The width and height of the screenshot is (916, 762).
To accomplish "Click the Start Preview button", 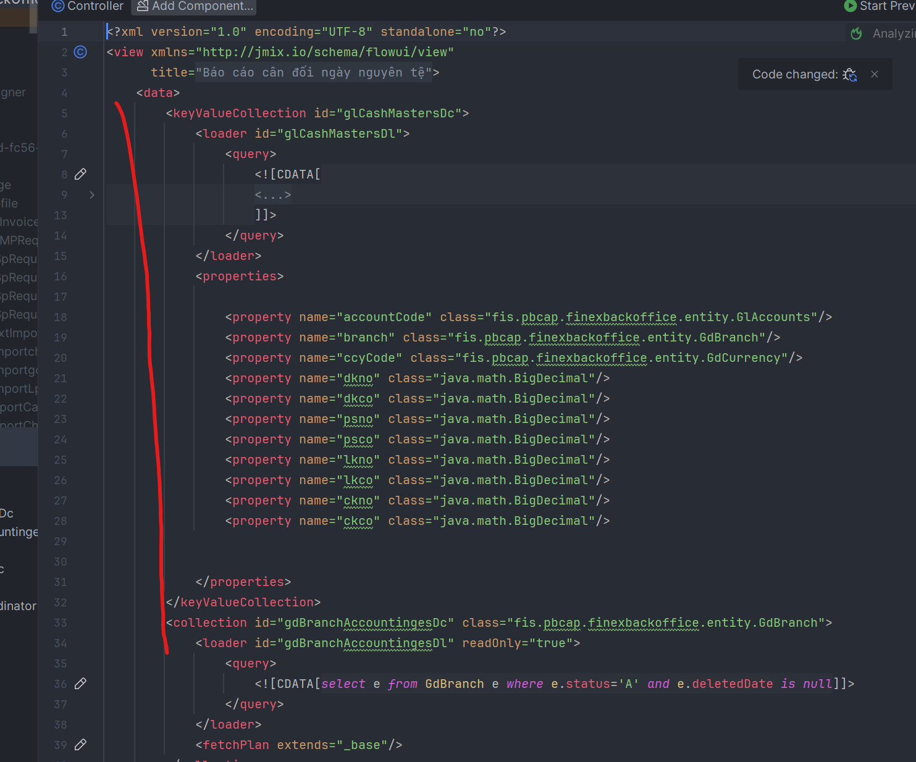I will pos(880,6).
